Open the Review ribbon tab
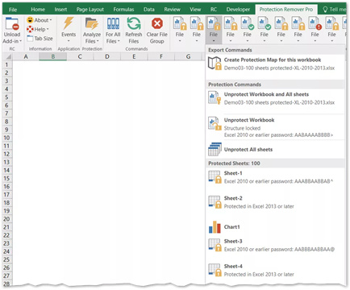This screenshot has width=350, height=290. [x=173, y=10]
